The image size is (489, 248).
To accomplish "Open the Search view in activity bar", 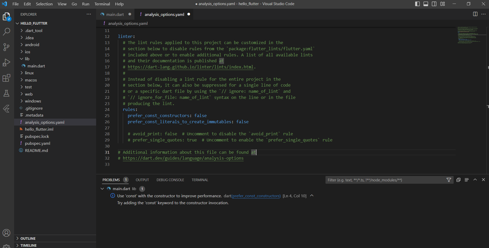I will pos(6,32).
